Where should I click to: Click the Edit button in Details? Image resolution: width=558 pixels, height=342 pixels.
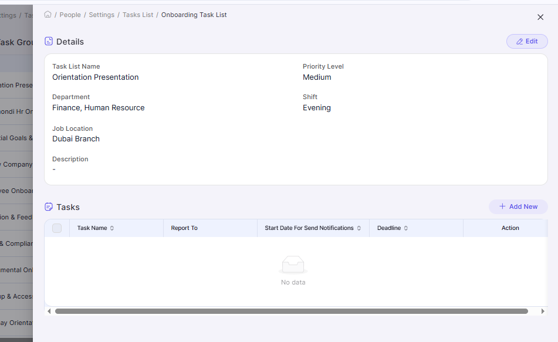coord(526,41)
